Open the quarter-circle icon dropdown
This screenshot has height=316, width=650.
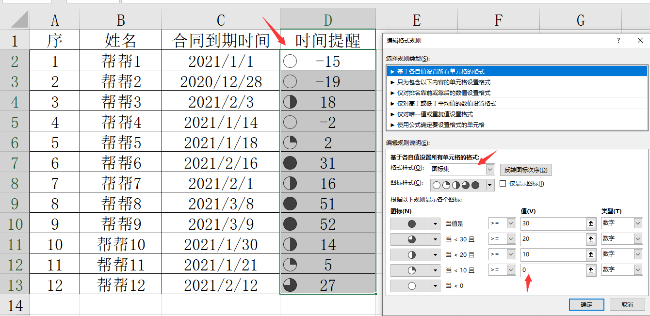tap(435, 270)
